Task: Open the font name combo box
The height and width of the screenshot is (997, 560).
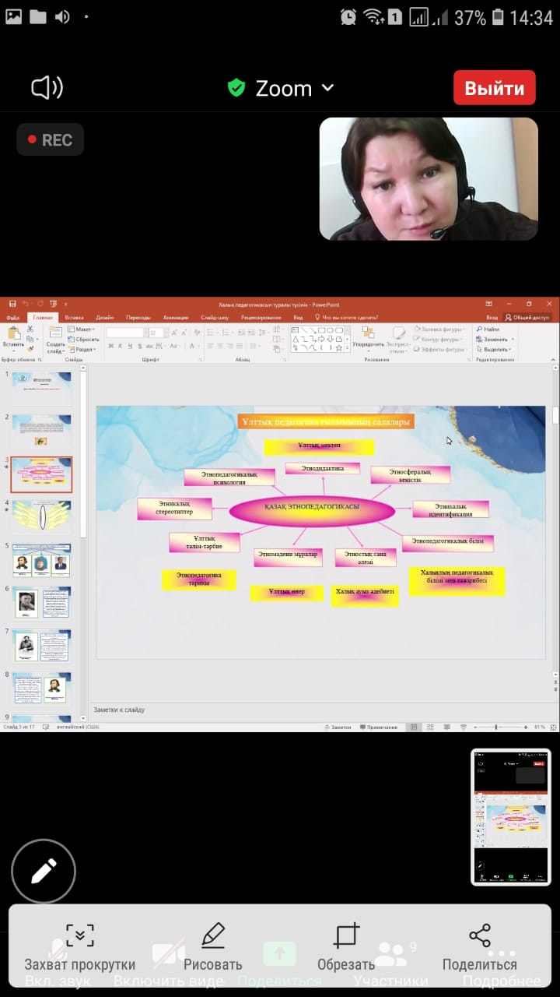Action: pos(126,333)
